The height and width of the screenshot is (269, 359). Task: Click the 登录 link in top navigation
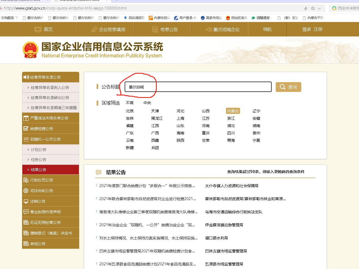(x=306, y=29)
